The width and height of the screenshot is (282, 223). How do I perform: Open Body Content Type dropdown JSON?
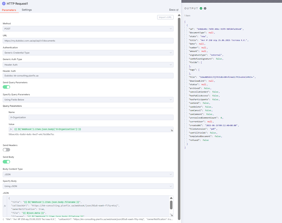[88, 174]
